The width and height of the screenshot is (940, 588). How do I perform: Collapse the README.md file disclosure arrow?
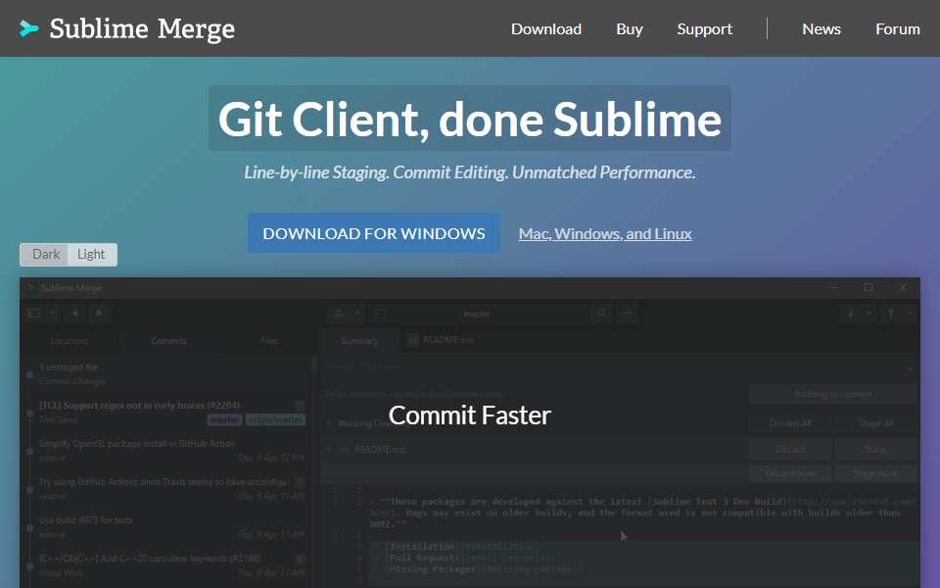(329, 450)
